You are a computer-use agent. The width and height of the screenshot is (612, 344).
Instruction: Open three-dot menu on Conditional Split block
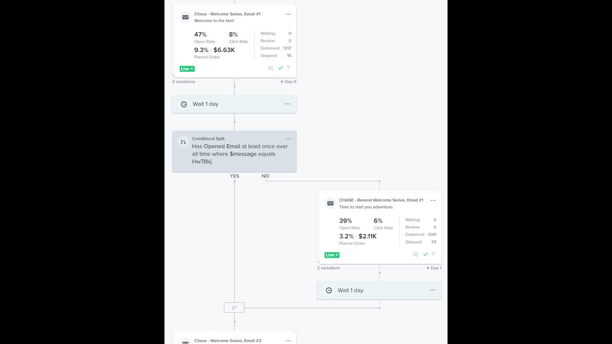[x=288, y=139]
